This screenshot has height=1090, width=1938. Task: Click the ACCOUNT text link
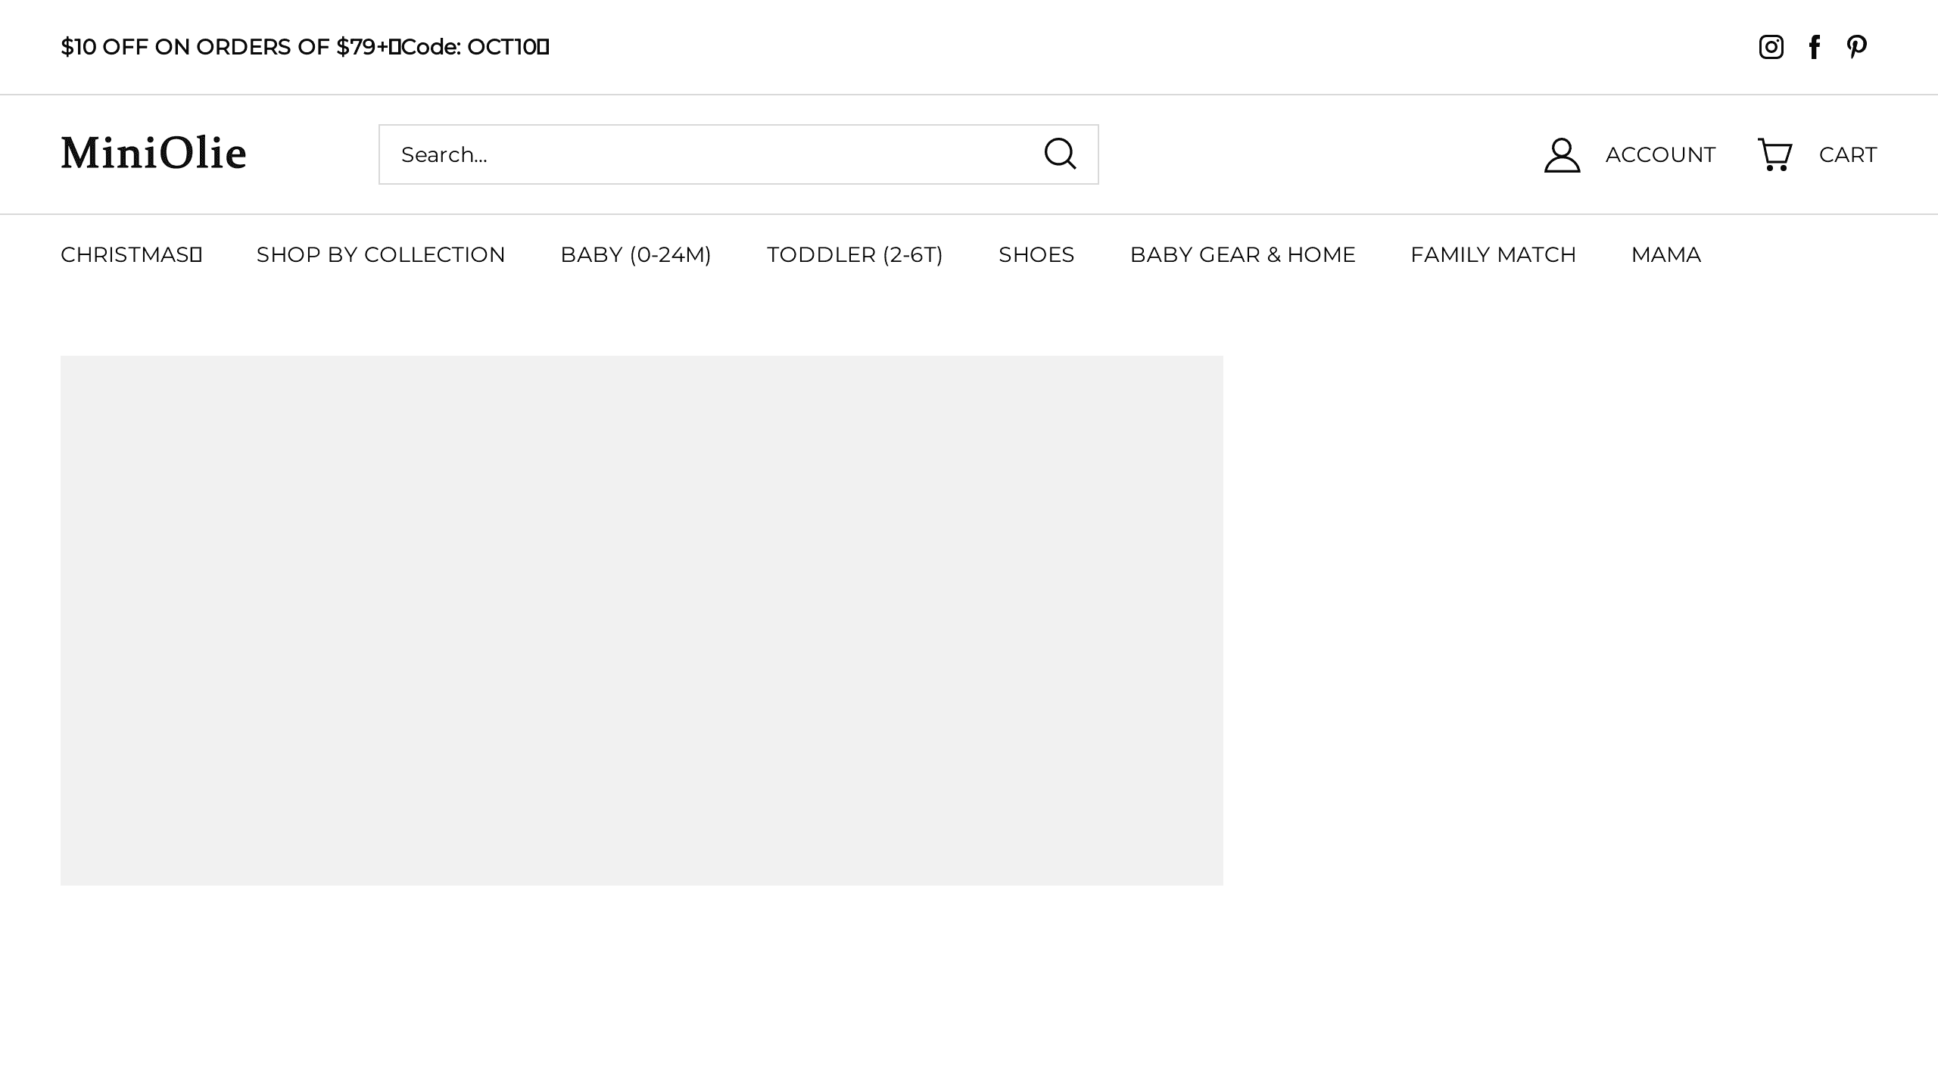point(1660,154)
